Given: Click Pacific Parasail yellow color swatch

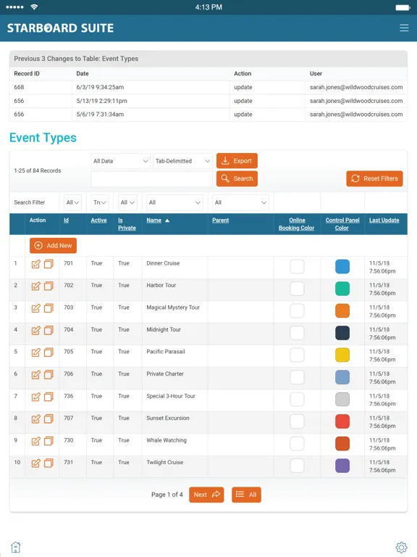Looking at the screenshot, I should [342, 355].
